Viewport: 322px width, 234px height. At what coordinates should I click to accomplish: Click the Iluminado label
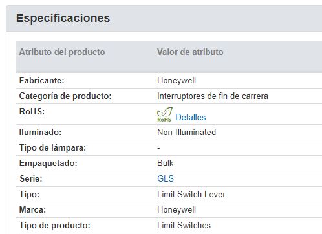click(40, 132)
